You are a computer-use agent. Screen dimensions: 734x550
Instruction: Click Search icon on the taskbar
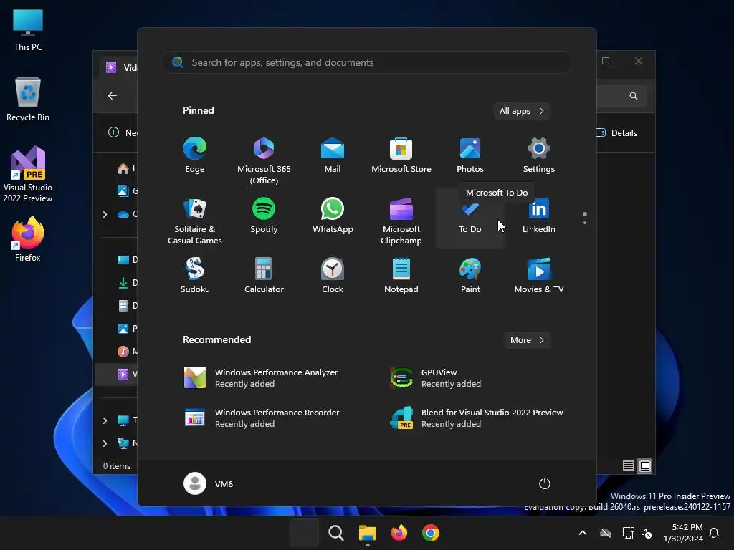pyautogui.click(x=335, y=533)
